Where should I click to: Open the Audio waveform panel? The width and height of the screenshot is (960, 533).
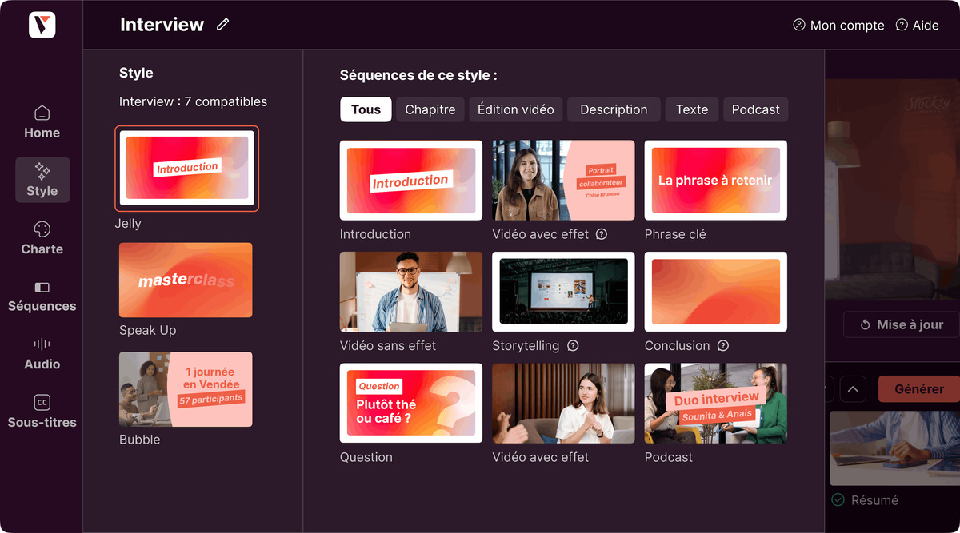(x=42, y=353)
